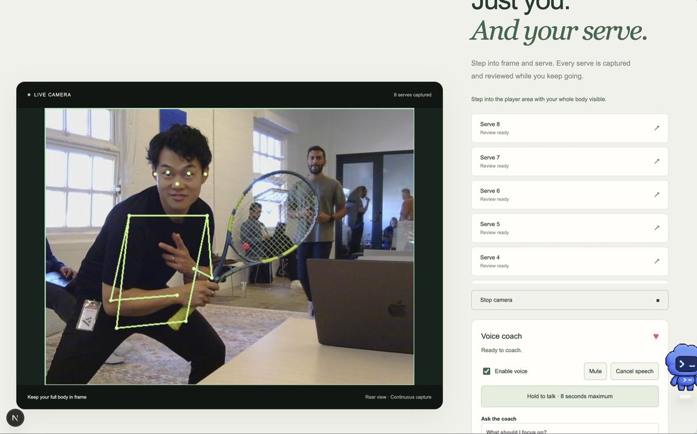
Task: Click the Serve 6 title text
Action: click(490, 191)
